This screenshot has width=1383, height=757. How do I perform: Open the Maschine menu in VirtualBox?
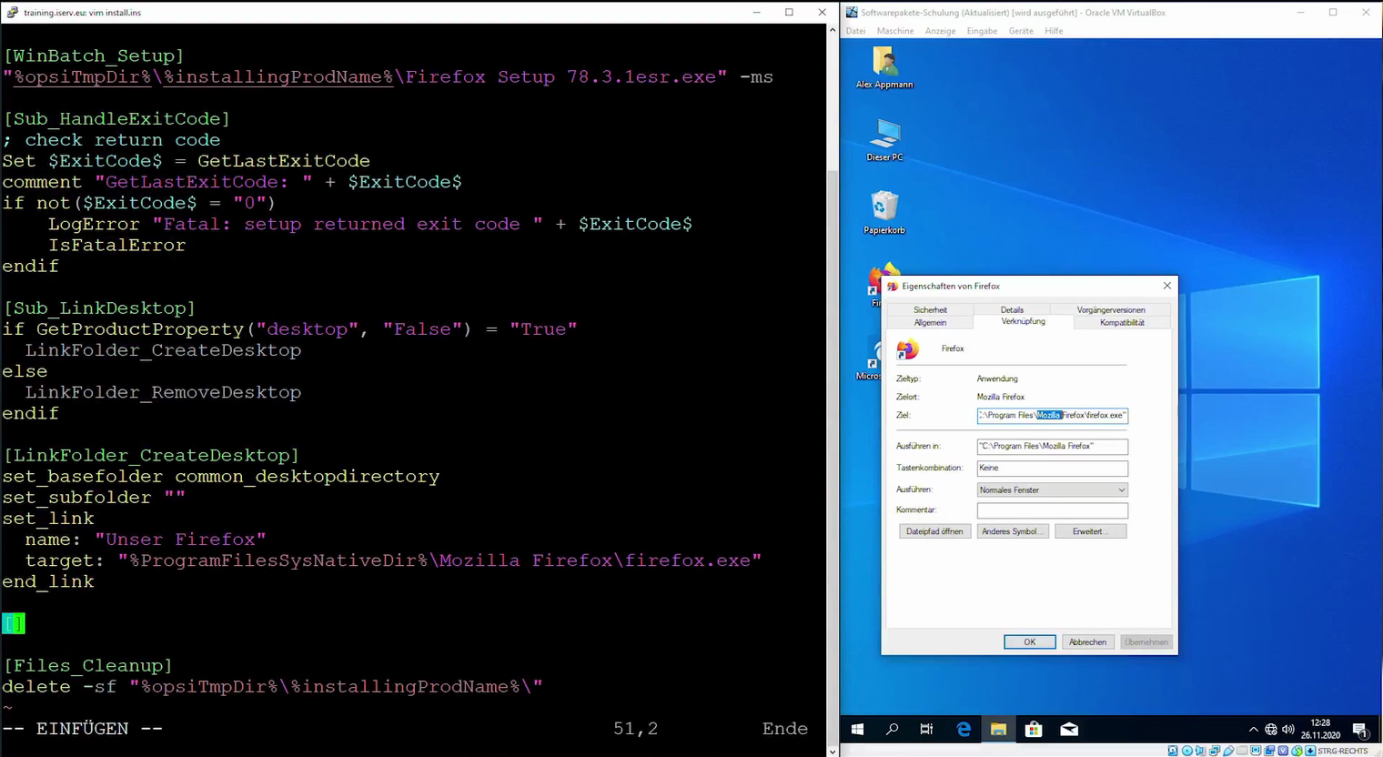[x=894, y=31]
